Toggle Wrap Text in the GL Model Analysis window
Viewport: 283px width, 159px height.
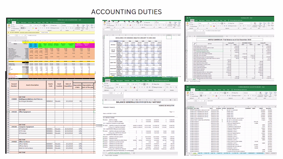[235, 93]
